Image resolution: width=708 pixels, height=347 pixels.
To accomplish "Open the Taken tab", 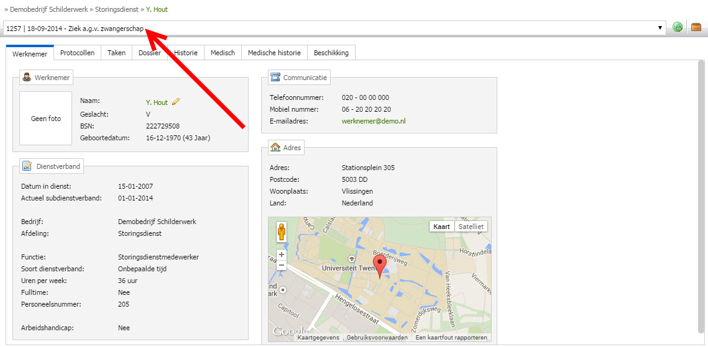I will point(116,53).
